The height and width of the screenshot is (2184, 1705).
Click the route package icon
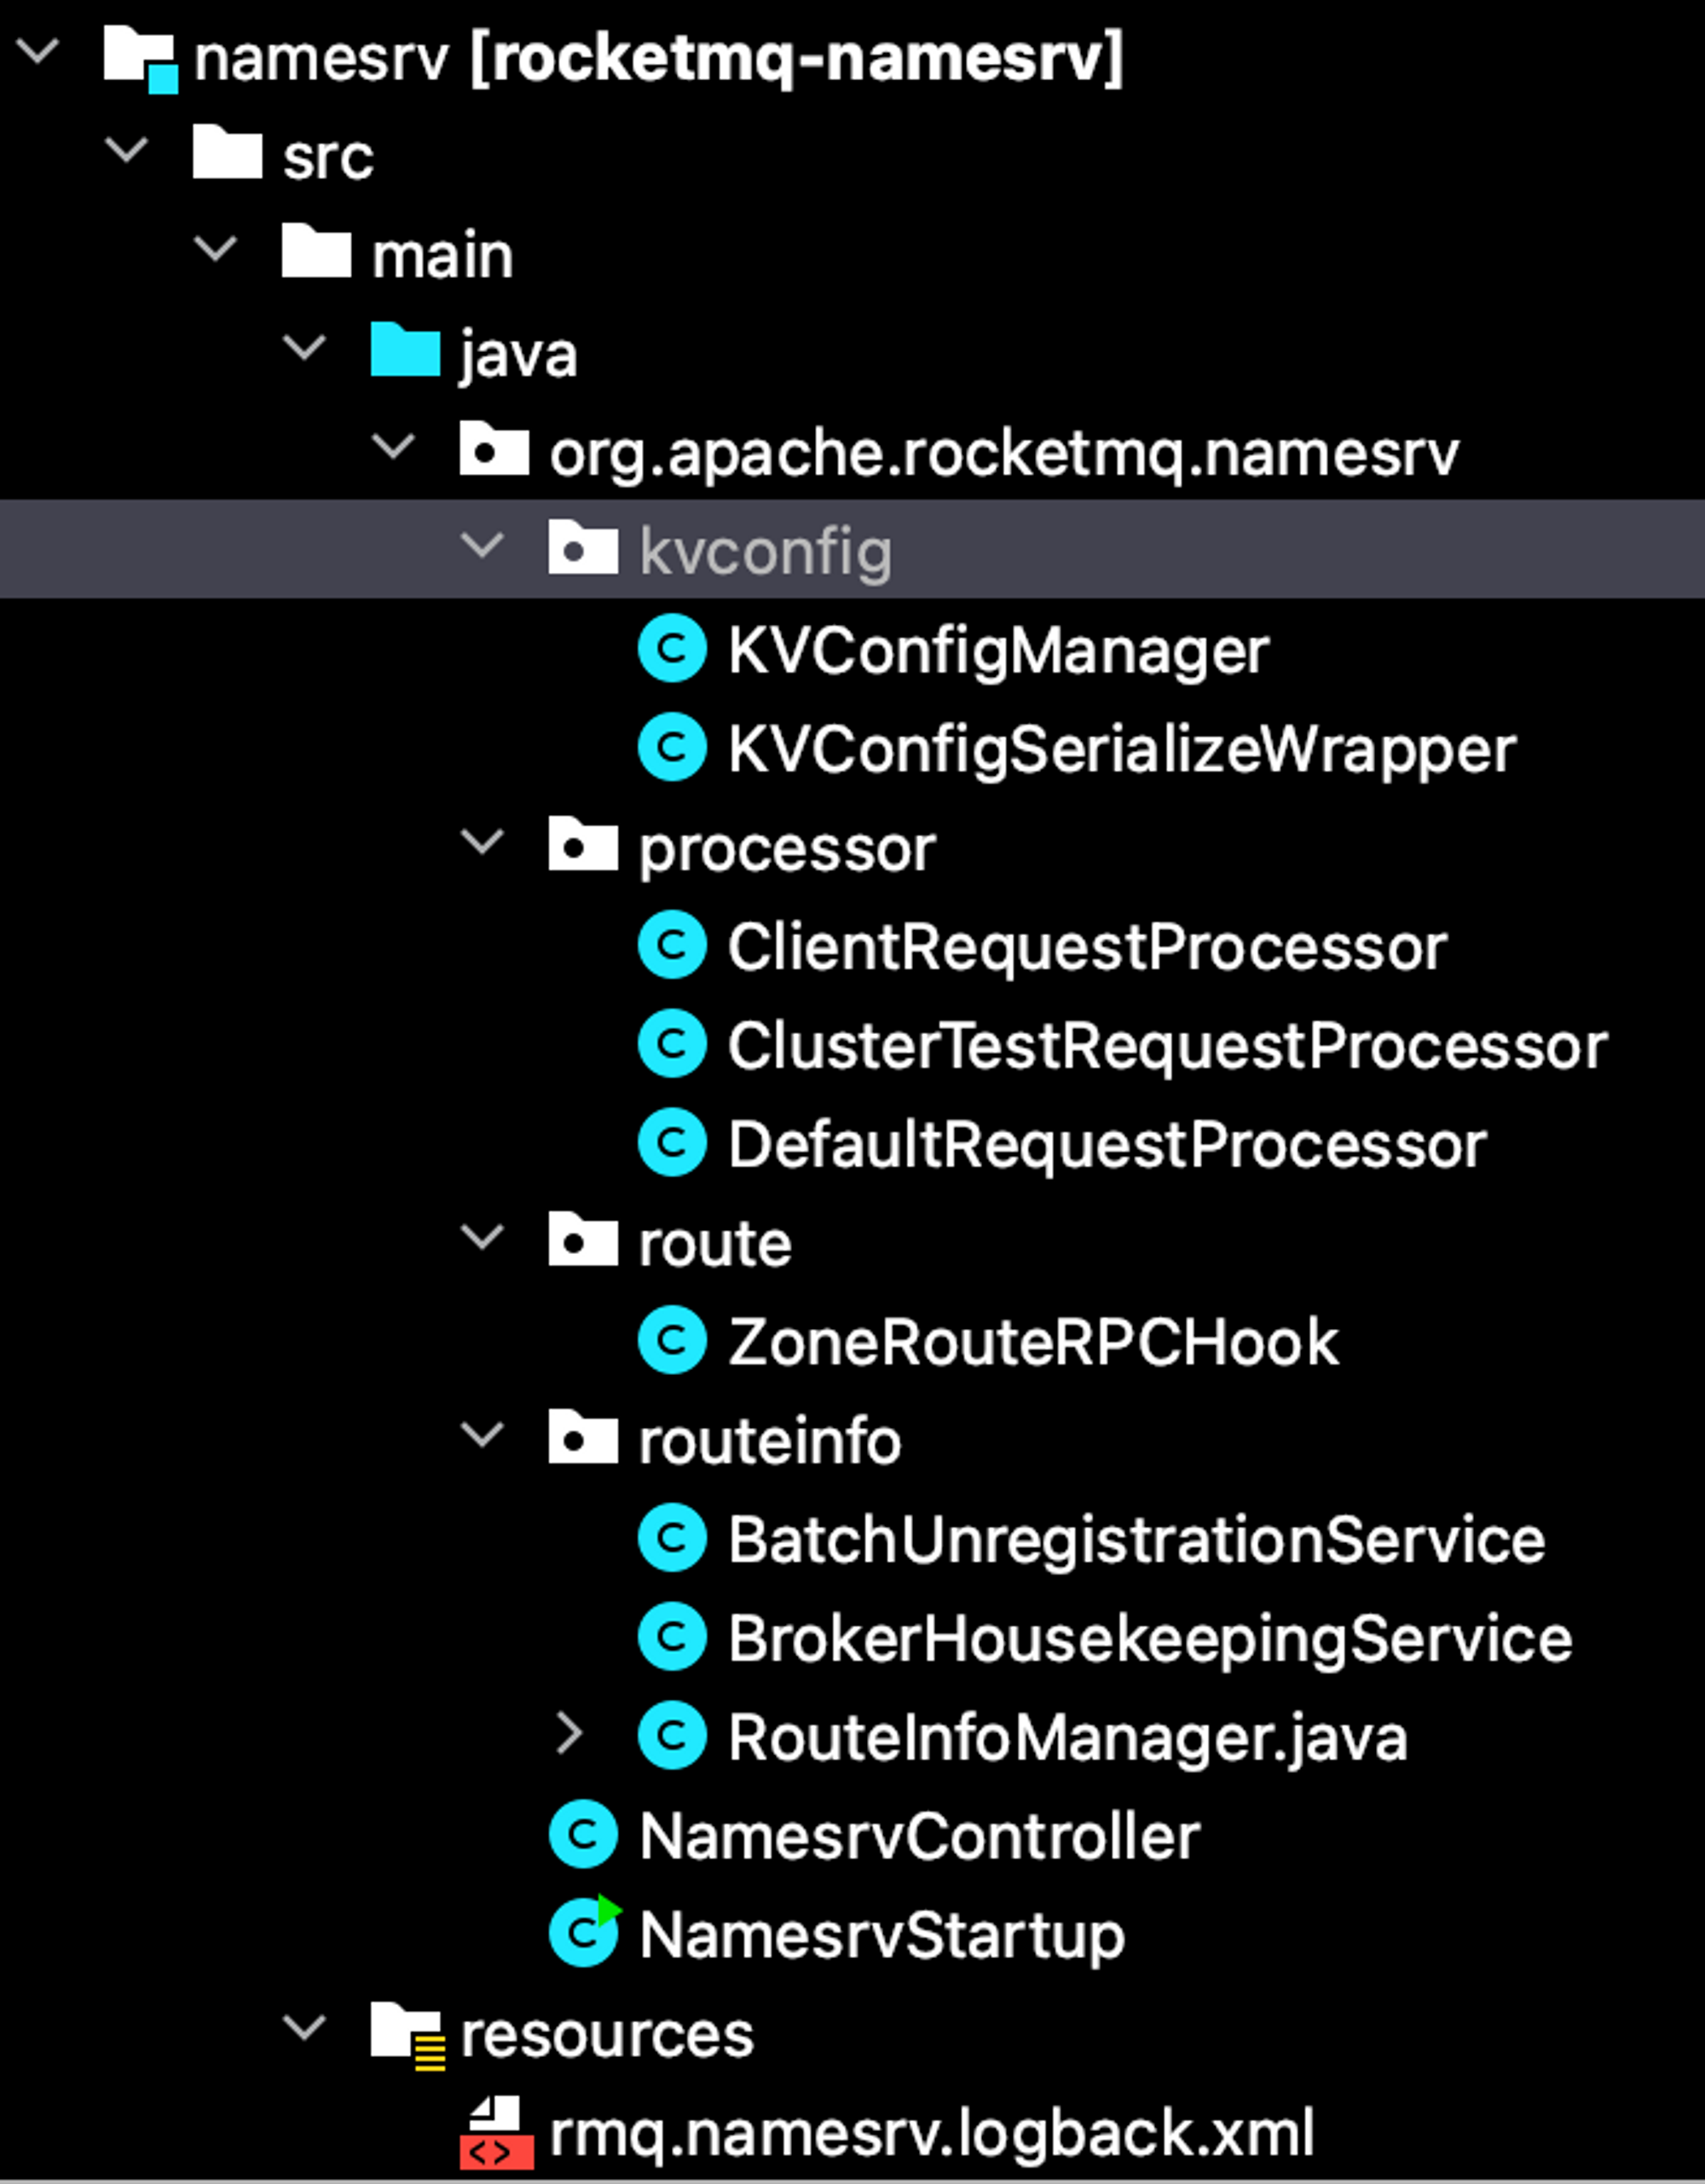click(583, 1239)
